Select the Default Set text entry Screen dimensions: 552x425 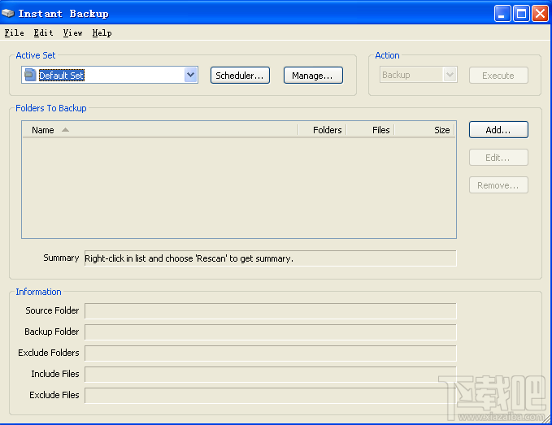tap(62, 76)
